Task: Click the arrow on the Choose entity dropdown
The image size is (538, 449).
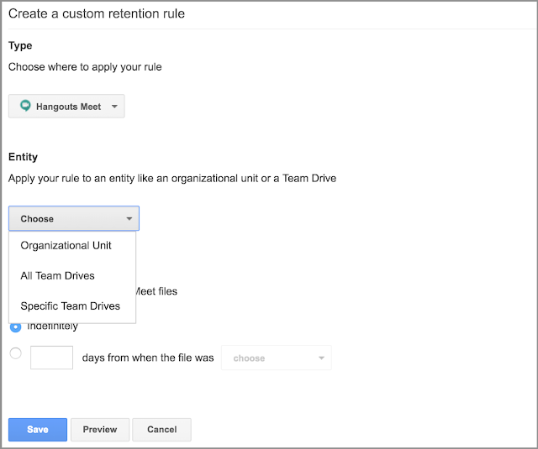Action: tap(129, 218)
